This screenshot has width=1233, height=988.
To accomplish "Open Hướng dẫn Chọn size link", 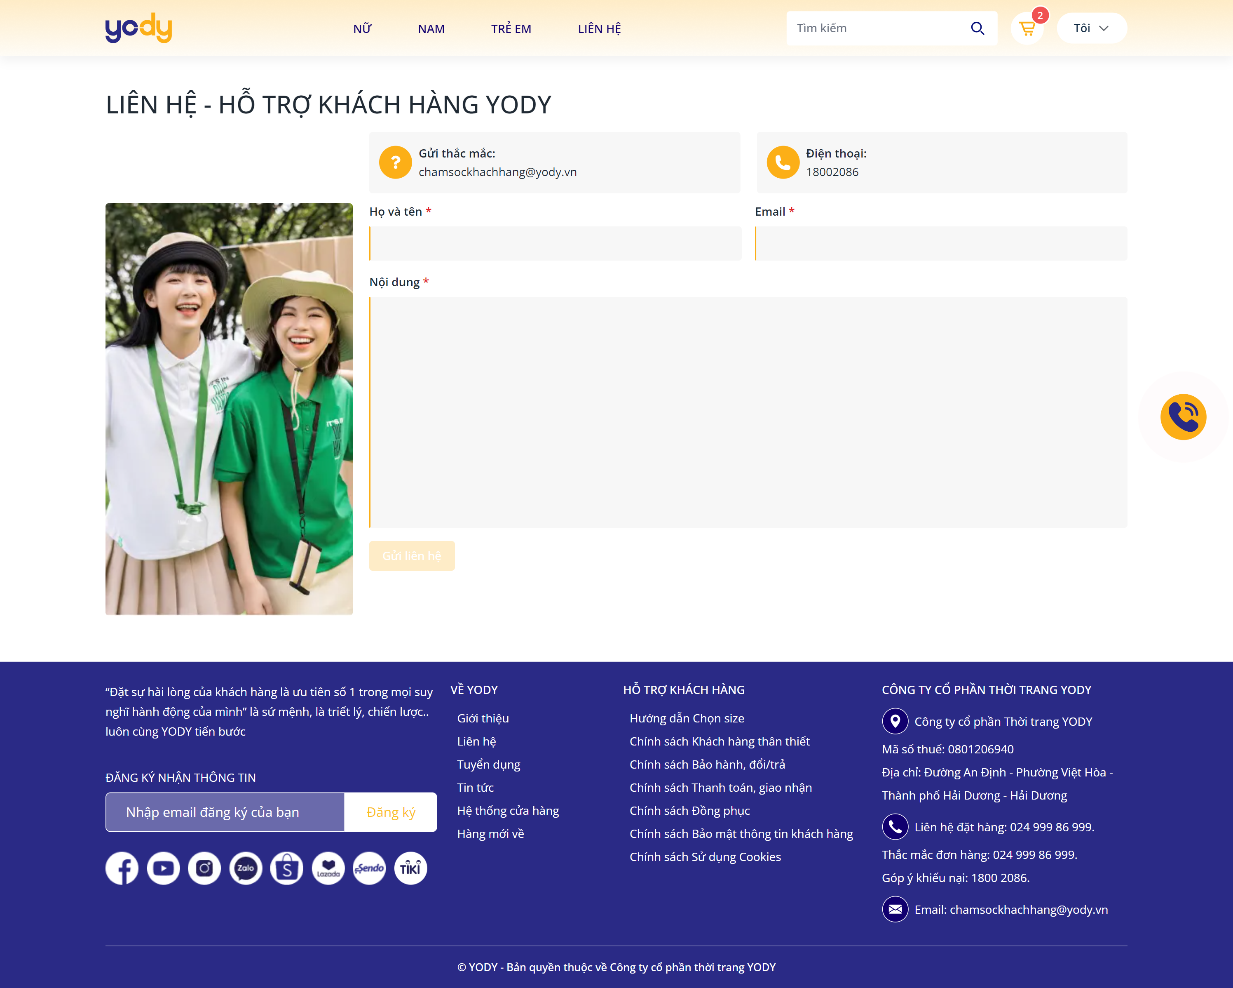I will click(686, 719).
